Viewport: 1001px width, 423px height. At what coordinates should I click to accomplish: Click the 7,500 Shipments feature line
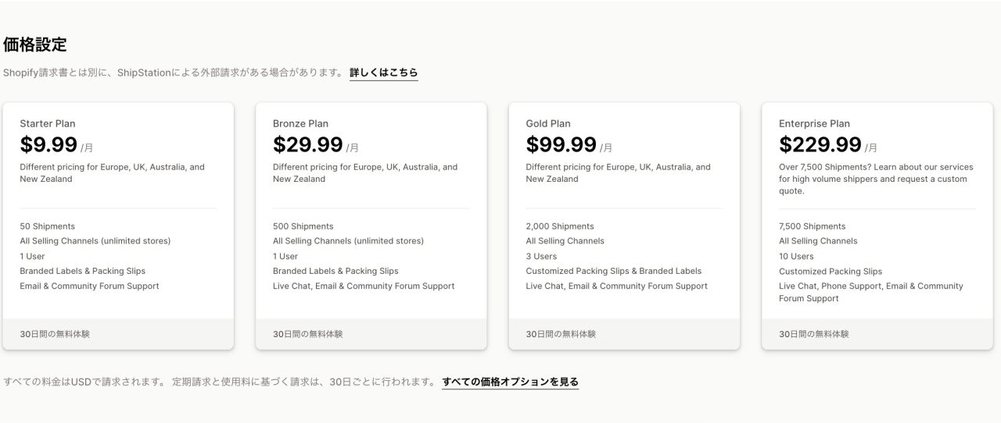[812, 226]
